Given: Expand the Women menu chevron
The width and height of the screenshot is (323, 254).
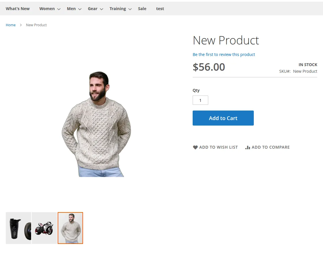Looking at the screenshot, I should point(59,9).
